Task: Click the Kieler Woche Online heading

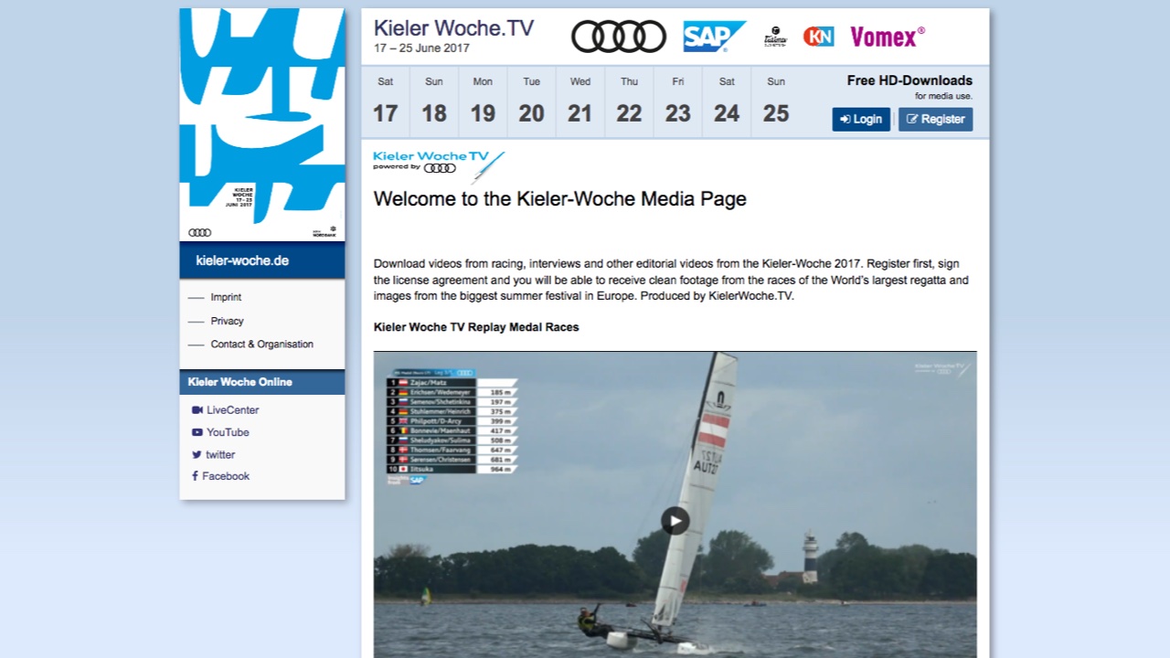Action: pos(240,382)
